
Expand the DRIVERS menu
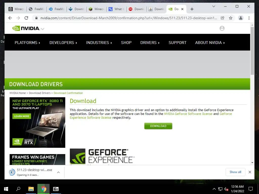150,42
